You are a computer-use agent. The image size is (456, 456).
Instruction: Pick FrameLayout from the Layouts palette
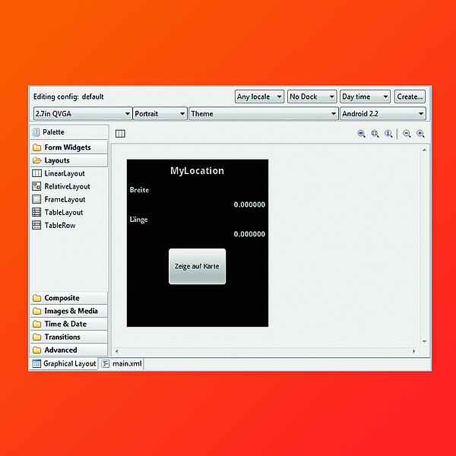64,199
